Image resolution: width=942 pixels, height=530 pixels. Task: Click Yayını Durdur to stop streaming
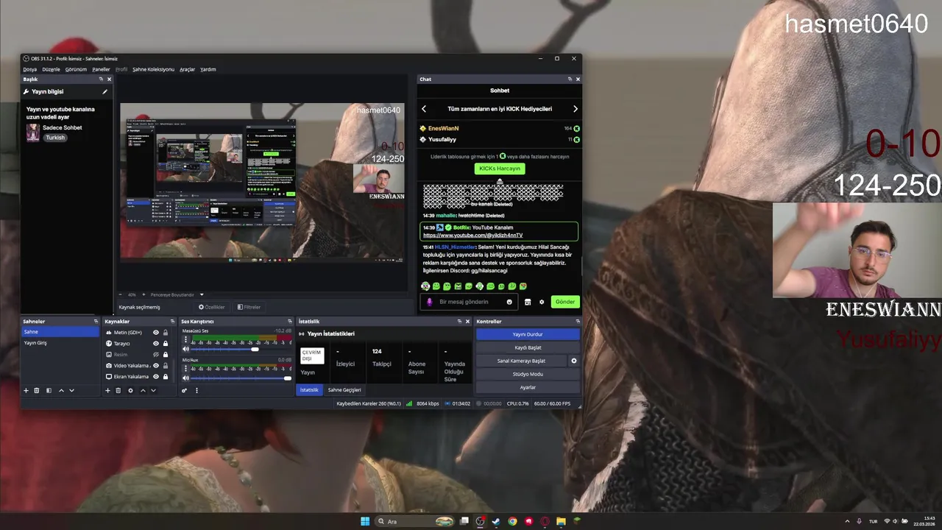click(528, 334)
